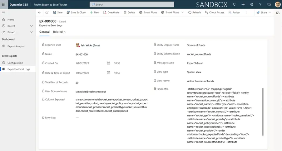The height and width of the screenshot is (151, 282).
Task: Click the Fetch XML vertical scrollbar
Action: (x=263, y=111)
